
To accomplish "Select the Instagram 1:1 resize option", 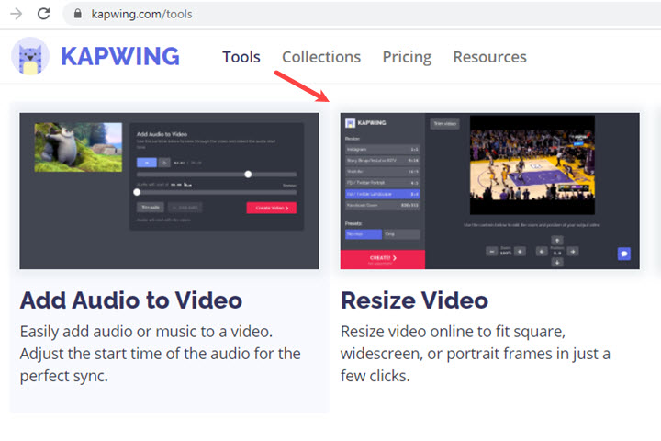I will click(382, 150).
